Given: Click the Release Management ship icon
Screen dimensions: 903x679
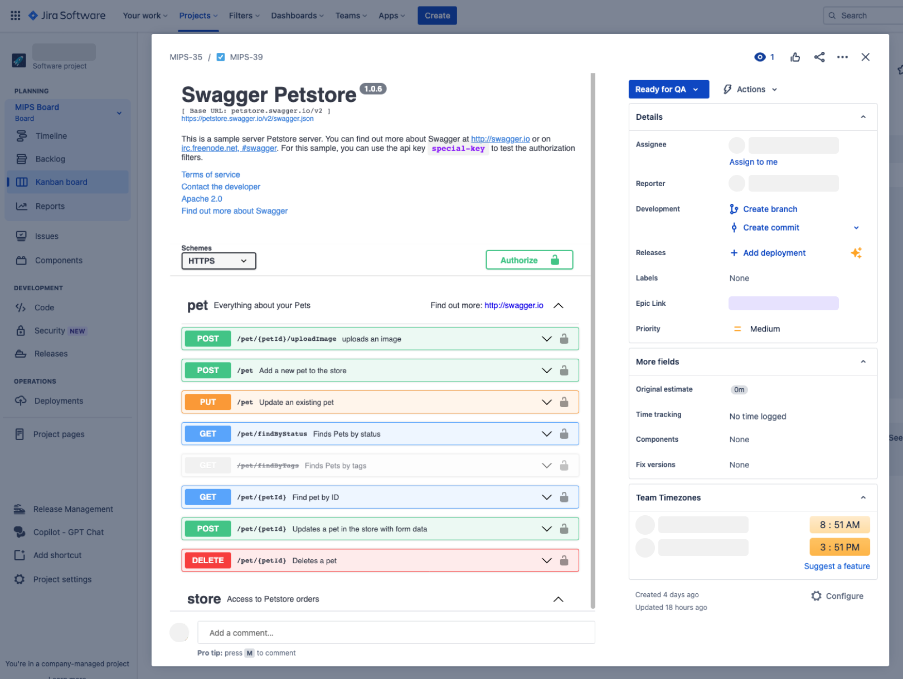Looking at the screenshot, I should point(20,509).
